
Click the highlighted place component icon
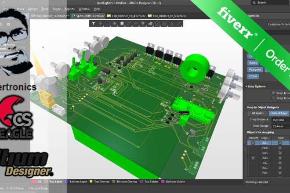pos(122,23)
